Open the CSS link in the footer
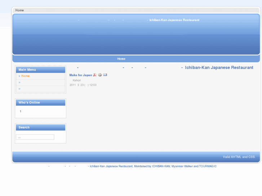262x196 pixels. pyautogui.click(x=252, y=157)
